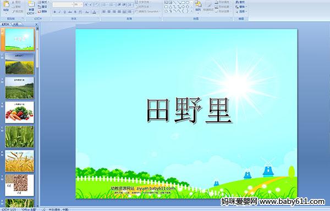Toggle Underline formatting

64,12
